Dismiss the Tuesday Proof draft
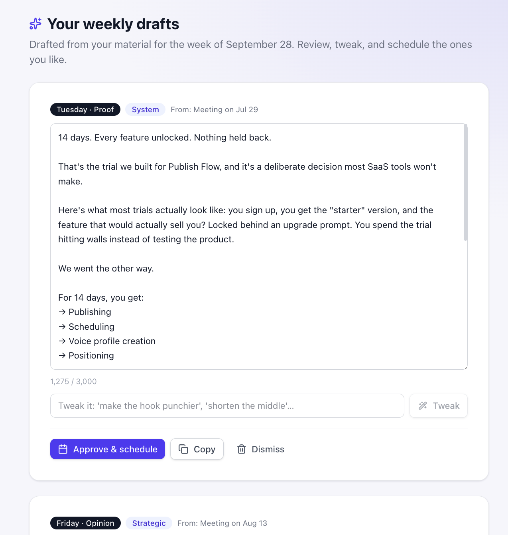Screen dimensions: 508x535 click(x=261, y=449)
